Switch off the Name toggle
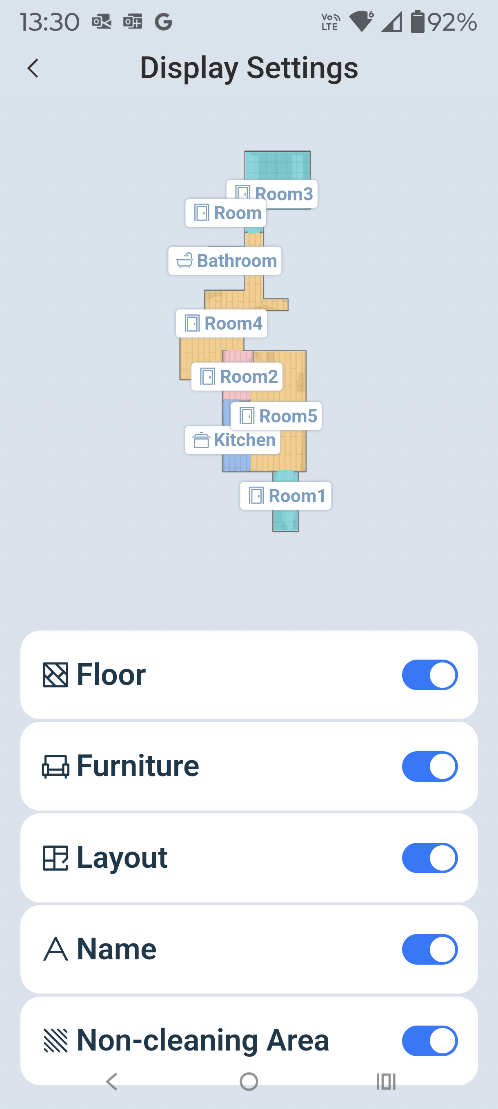This screenshot has width=498, height=1109. tap(429, 949)
